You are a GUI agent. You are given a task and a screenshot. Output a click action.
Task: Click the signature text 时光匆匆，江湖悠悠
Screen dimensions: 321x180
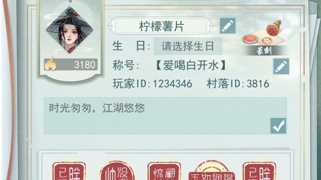click(97, 108)
